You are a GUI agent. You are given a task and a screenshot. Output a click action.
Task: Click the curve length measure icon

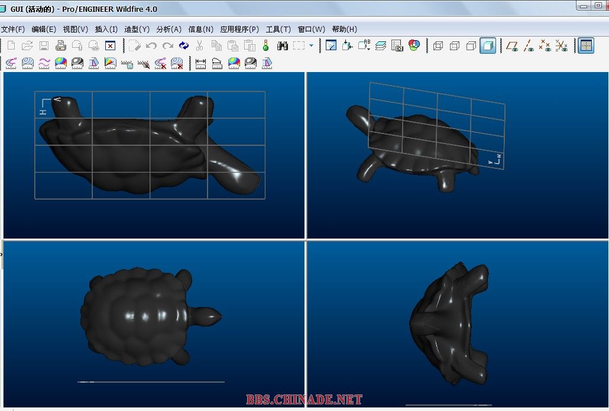[217, 64]
